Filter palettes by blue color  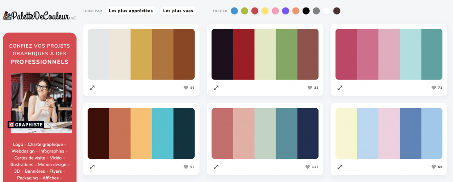(234, 11)
